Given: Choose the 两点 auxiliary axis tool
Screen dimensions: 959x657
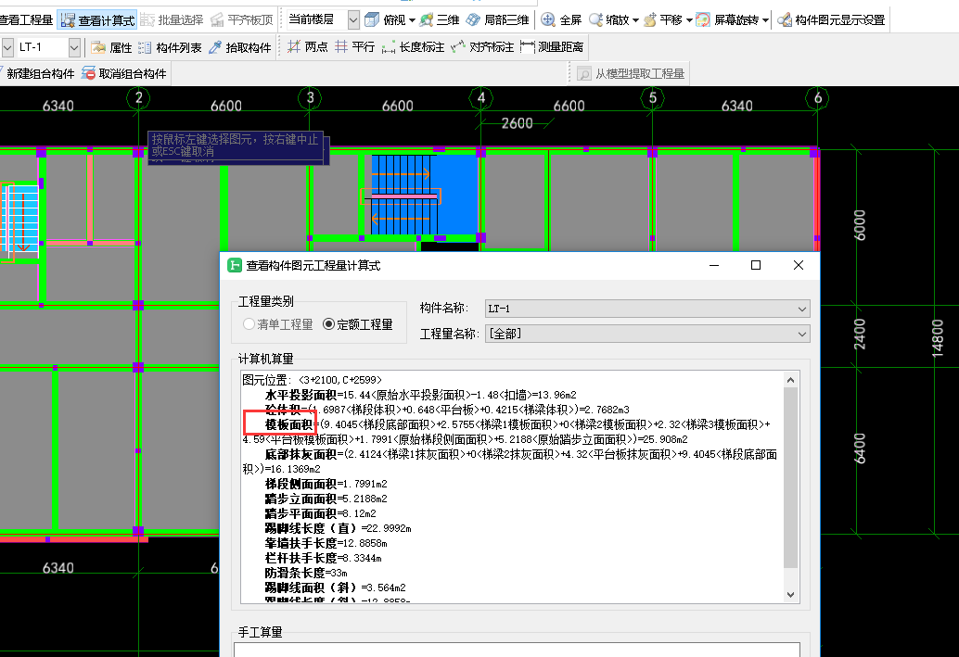Looking at the screenshot, I should tap(307, 47).
